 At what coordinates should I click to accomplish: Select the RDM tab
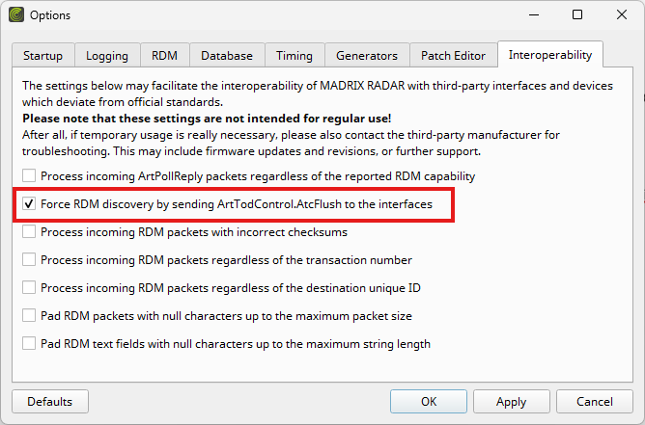click(164, 56)
